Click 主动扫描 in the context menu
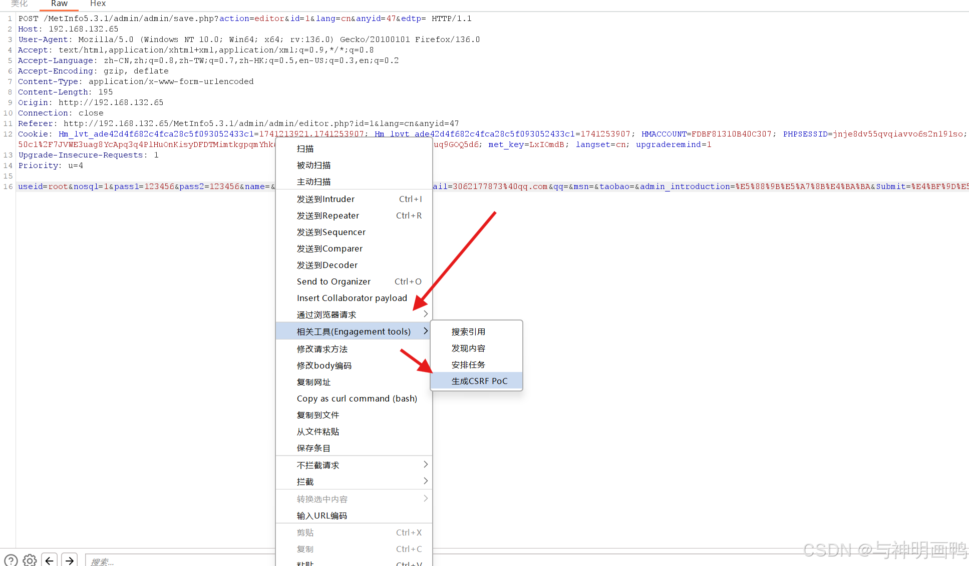 coord(313,181)
